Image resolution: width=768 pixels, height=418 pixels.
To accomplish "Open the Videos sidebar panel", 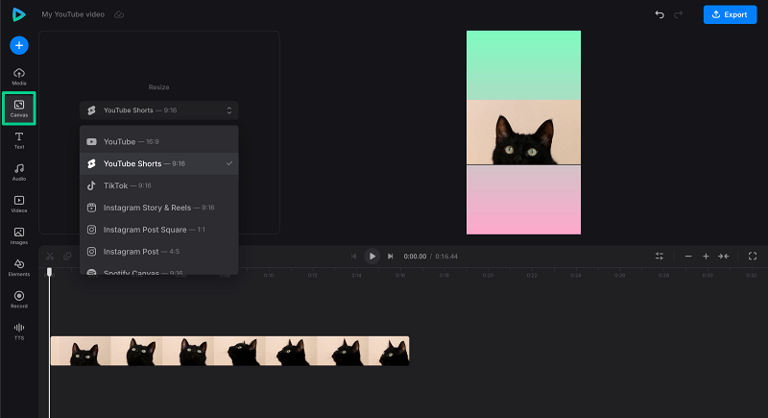I will click(19, 205).
